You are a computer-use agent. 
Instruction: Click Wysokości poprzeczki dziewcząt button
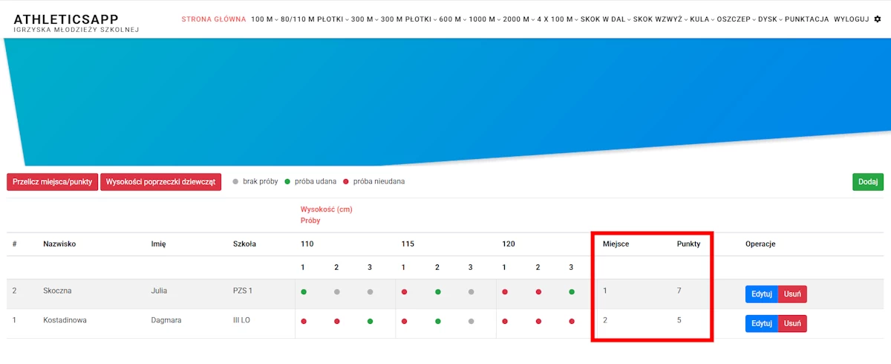[x=160, y=182]
